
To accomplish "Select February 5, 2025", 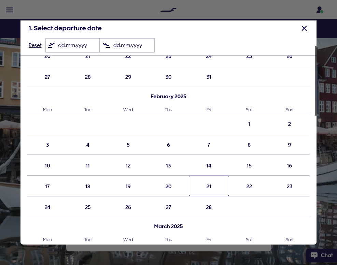I will [128, 145].
